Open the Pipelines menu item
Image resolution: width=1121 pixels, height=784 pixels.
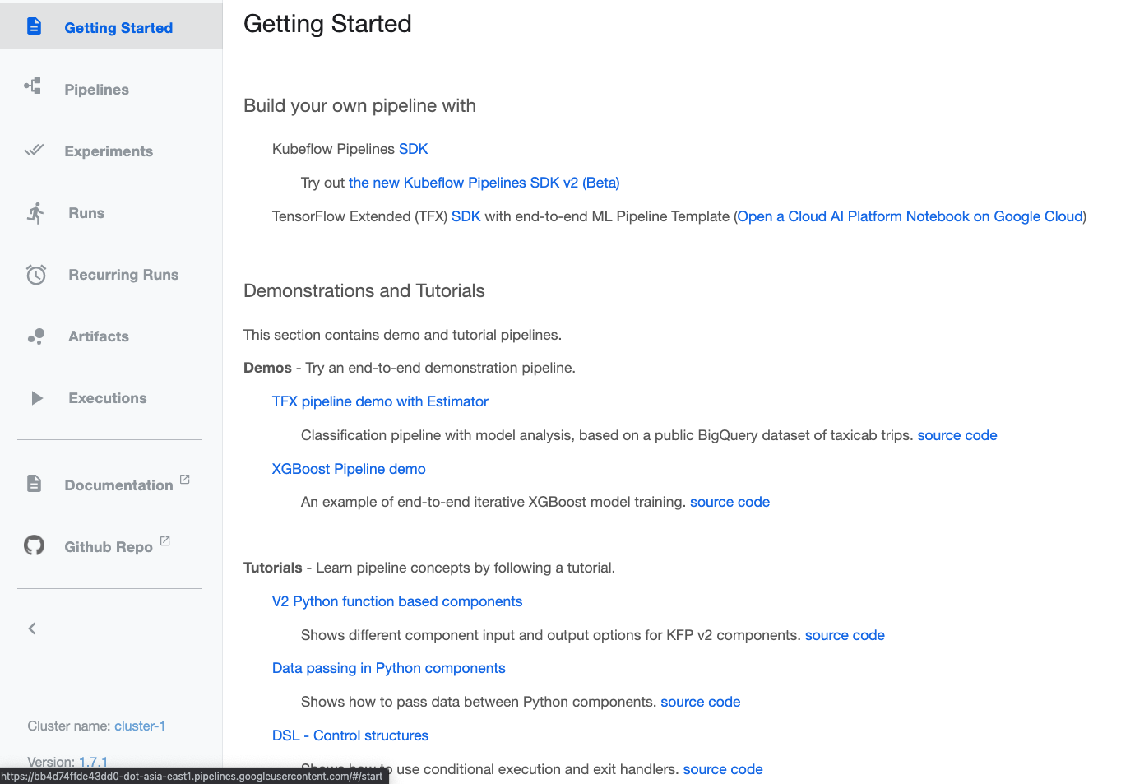(96, 90)
